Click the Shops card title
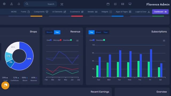This screenshot has height=96, width=171. (33, 32)
